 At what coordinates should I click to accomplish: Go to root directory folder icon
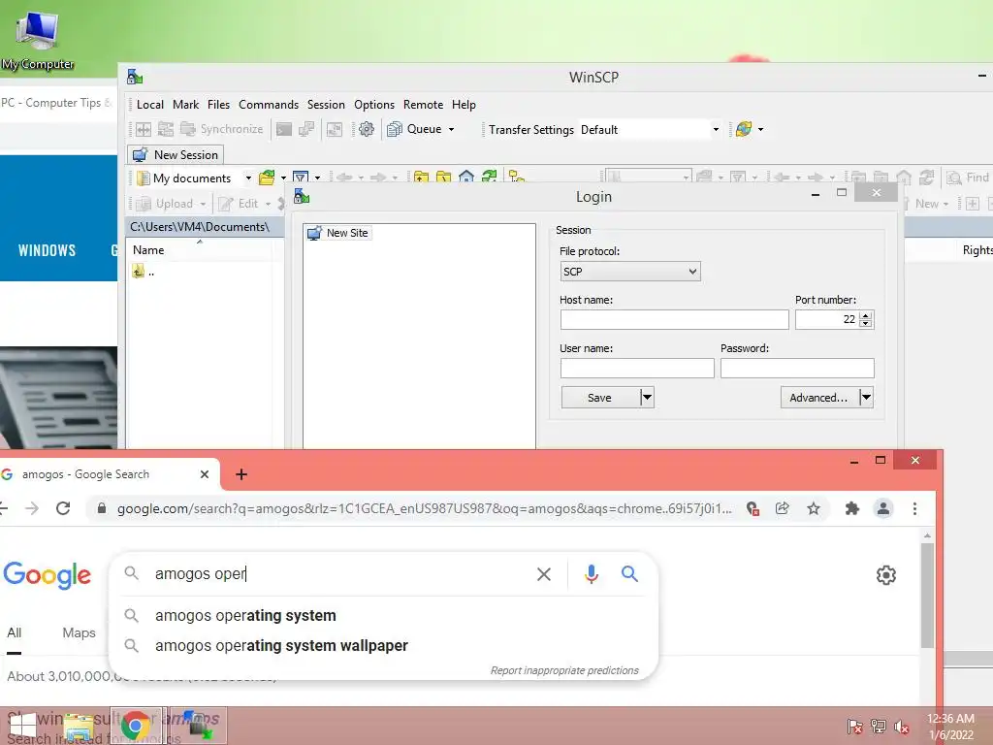coord(443,178)
